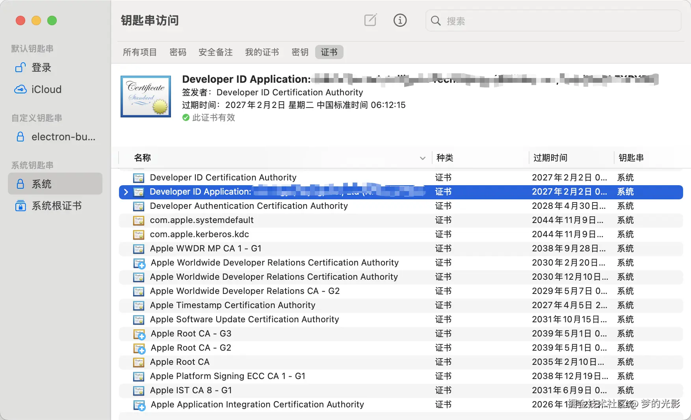The height and width of the screenshot is (420, 691).
Task: Sort by the 名称 column header
Action: [143, 158]
